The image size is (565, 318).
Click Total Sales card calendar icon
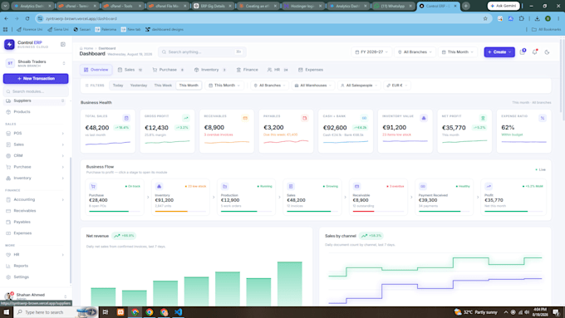pos(126,118)
